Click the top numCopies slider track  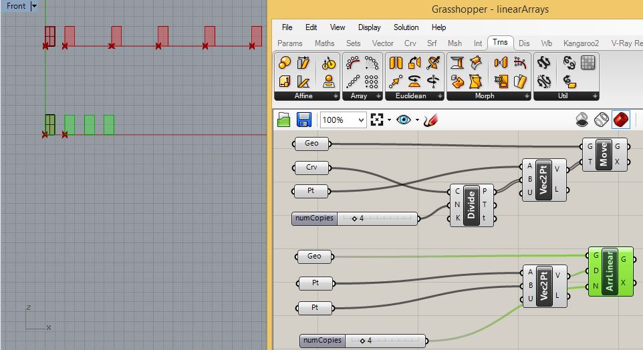pyautogui.click(x=378, y=218)
